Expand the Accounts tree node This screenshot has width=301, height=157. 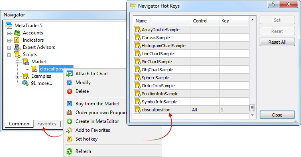(9, 33)
